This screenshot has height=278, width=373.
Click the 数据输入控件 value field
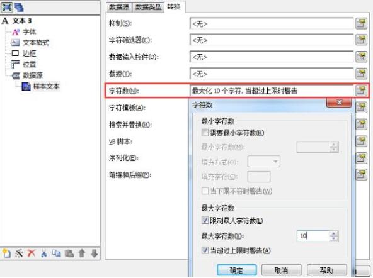272,57
